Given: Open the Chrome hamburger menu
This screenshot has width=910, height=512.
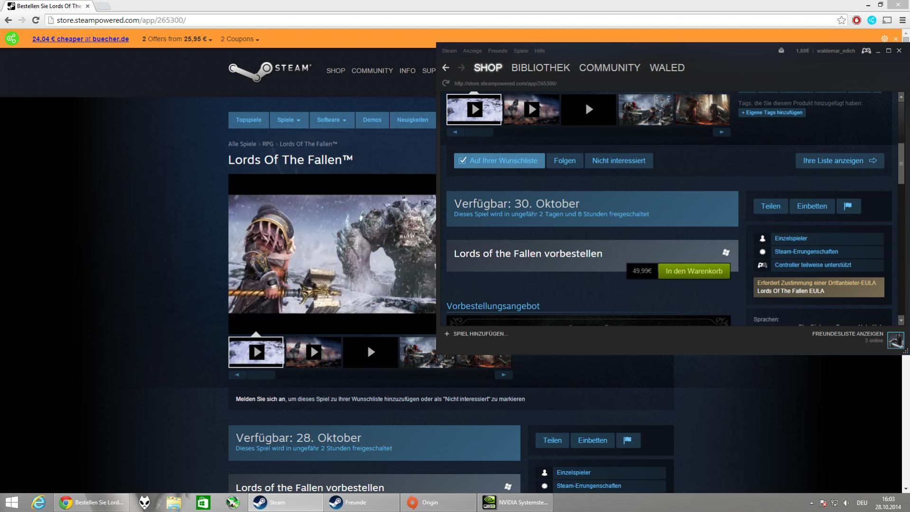Looking at the screenshot, I should point(902,20).
